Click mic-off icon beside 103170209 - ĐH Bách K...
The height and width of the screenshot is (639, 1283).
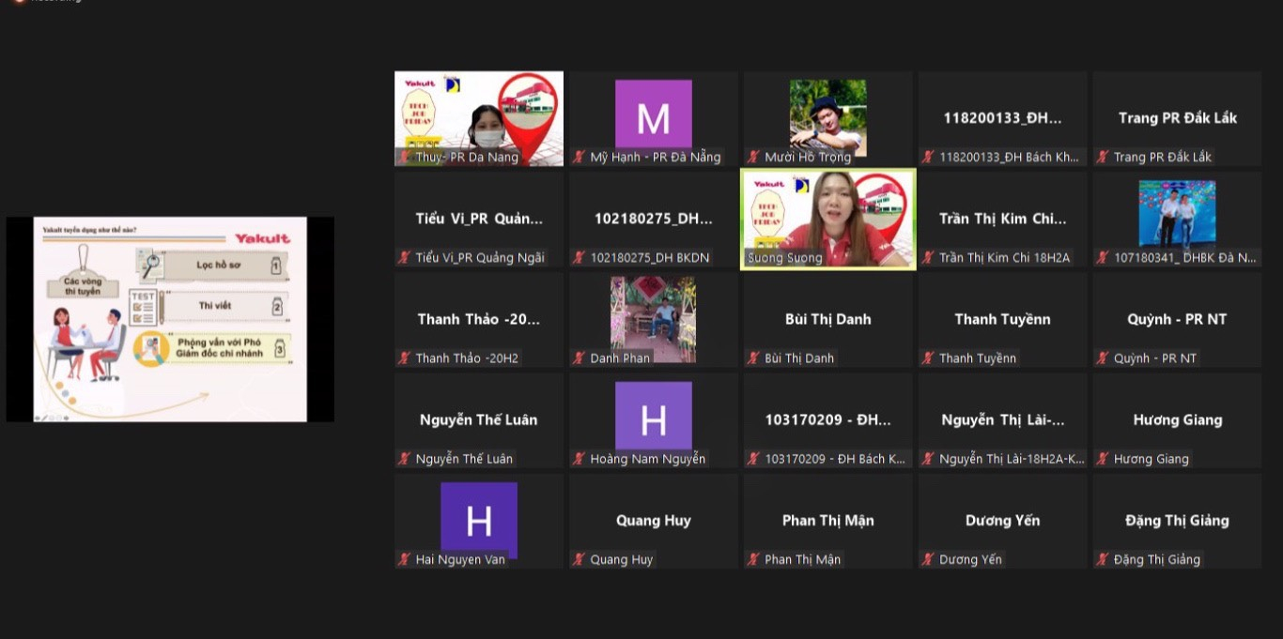pyautogui.click(x=753, y=459)
